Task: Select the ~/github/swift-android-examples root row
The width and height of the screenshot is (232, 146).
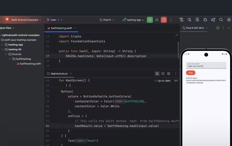Action: [20, 35]
